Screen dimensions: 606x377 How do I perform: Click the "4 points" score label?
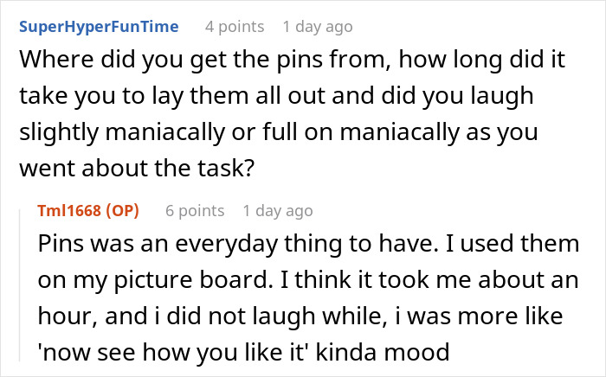[x=234, y=27]
